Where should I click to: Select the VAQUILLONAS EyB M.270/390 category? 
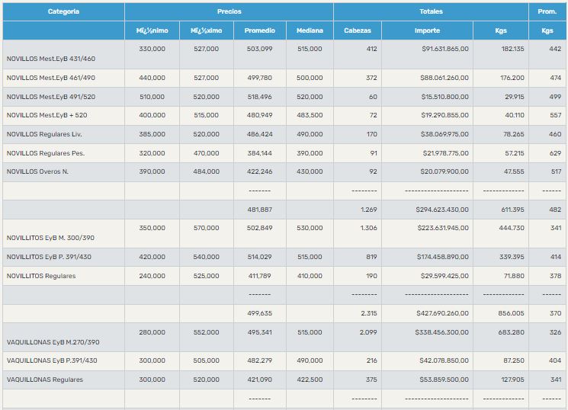point(52,342)
